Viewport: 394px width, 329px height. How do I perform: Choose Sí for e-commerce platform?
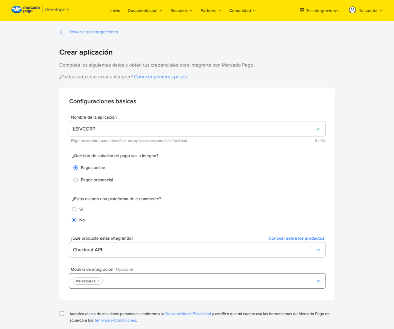click(74, 209)
